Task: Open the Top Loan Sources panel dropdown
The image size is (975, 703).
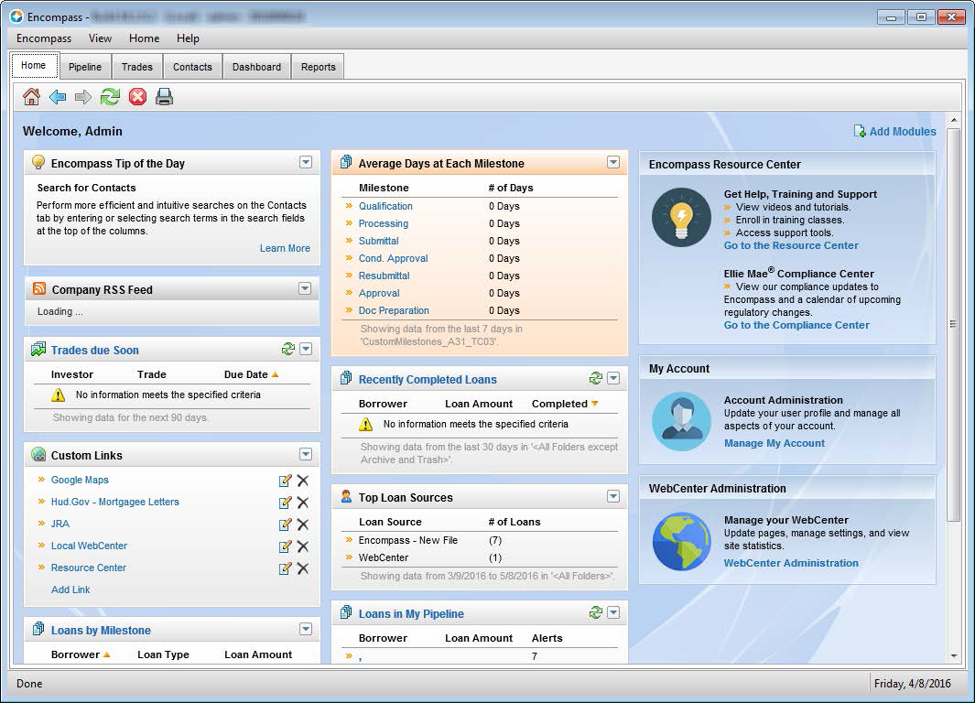Action: coord(613,497)
